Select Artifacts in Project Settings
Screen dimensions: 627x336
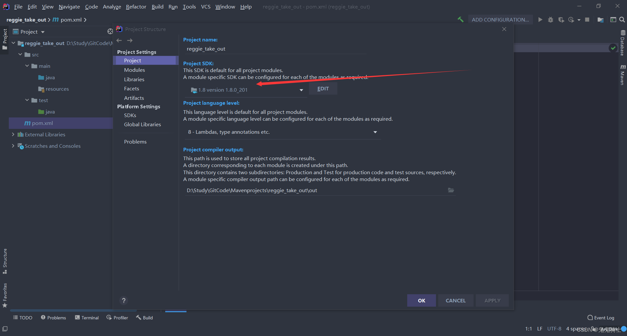point(134,98)
